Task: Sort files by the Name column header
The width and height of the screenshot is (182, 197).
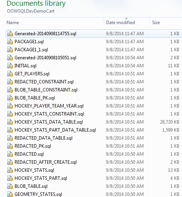Action: pos(13,23)
